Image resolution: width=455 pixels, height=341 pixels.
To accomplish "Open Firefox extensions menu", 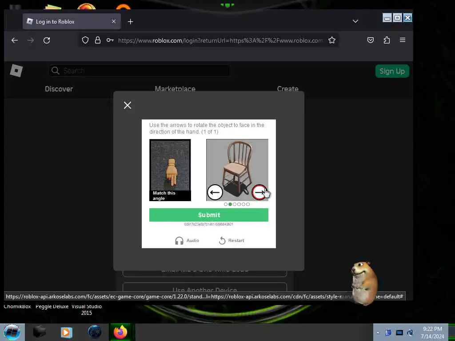I will 387,40.
